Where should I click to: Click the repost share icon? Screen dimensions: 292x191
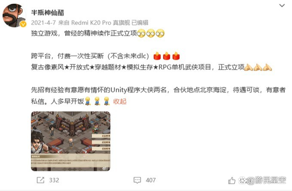click(x=41, y=180)
